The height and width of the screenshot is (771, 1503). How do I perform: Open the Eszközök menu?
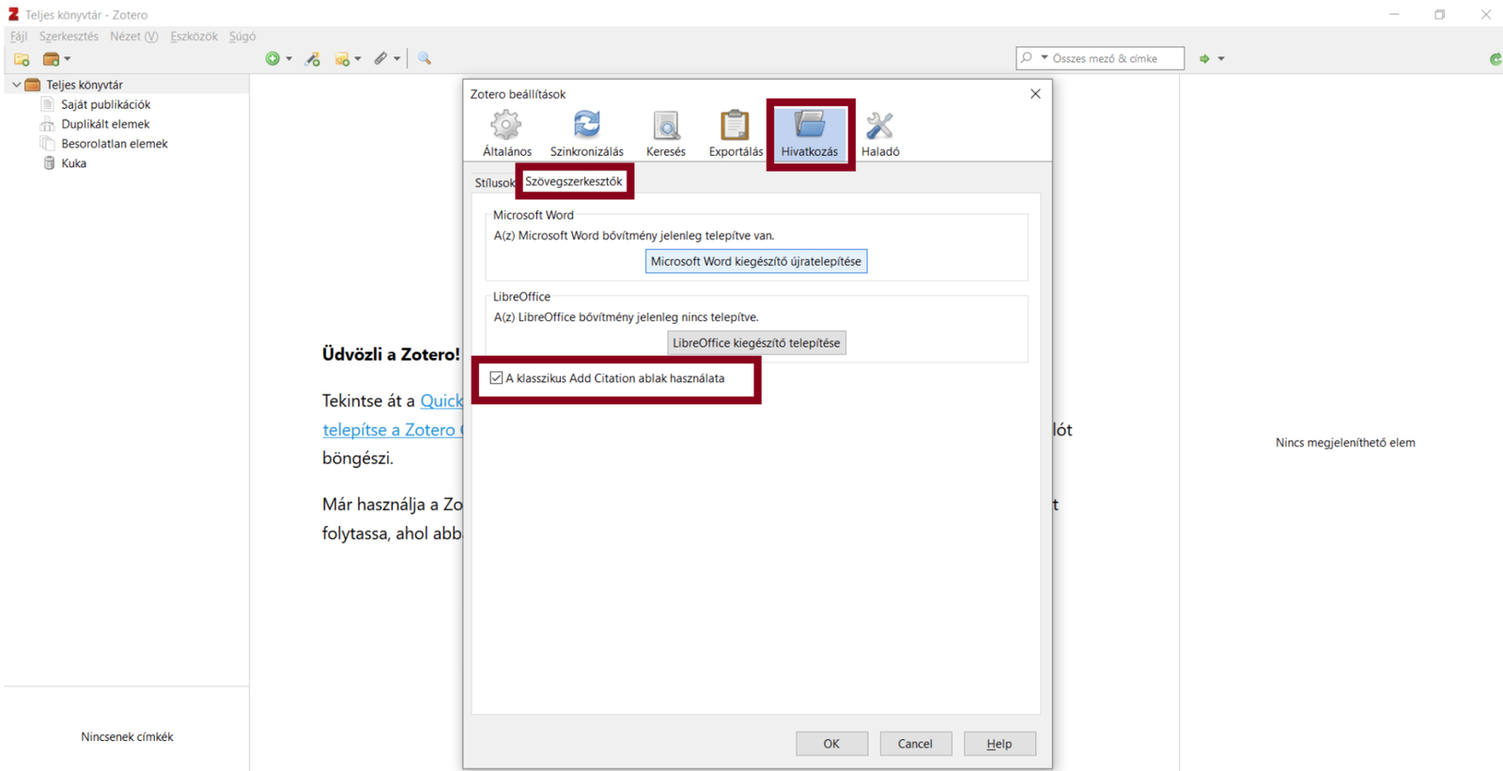pos(194,37)
